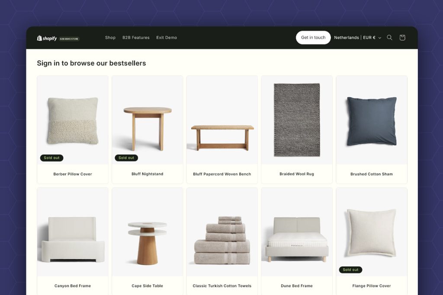Open the shopping cart icon
This screenshot has height=295, width=443.
point(402,38)
